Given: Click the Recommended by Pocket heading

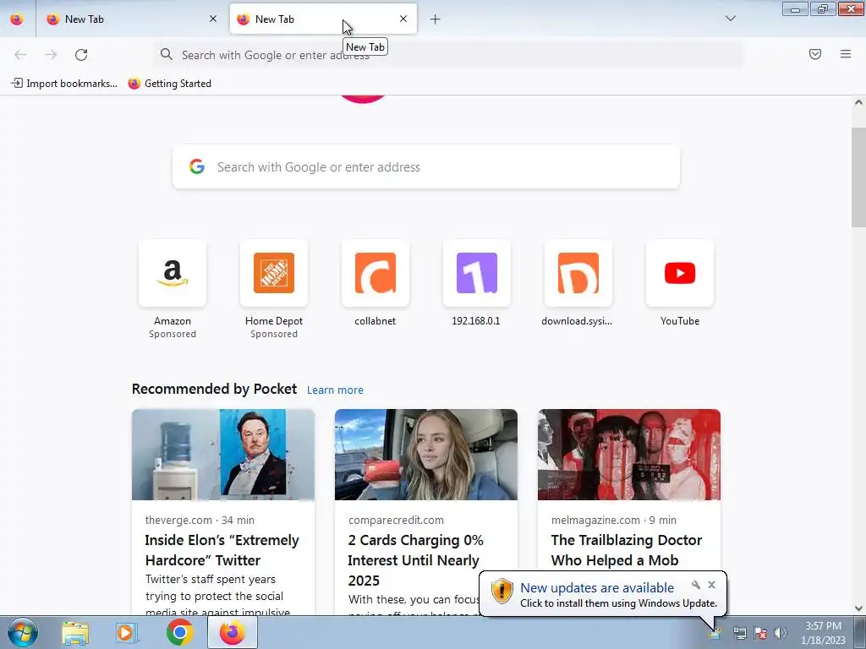Looking at the screenshot, I should point(214,389).
